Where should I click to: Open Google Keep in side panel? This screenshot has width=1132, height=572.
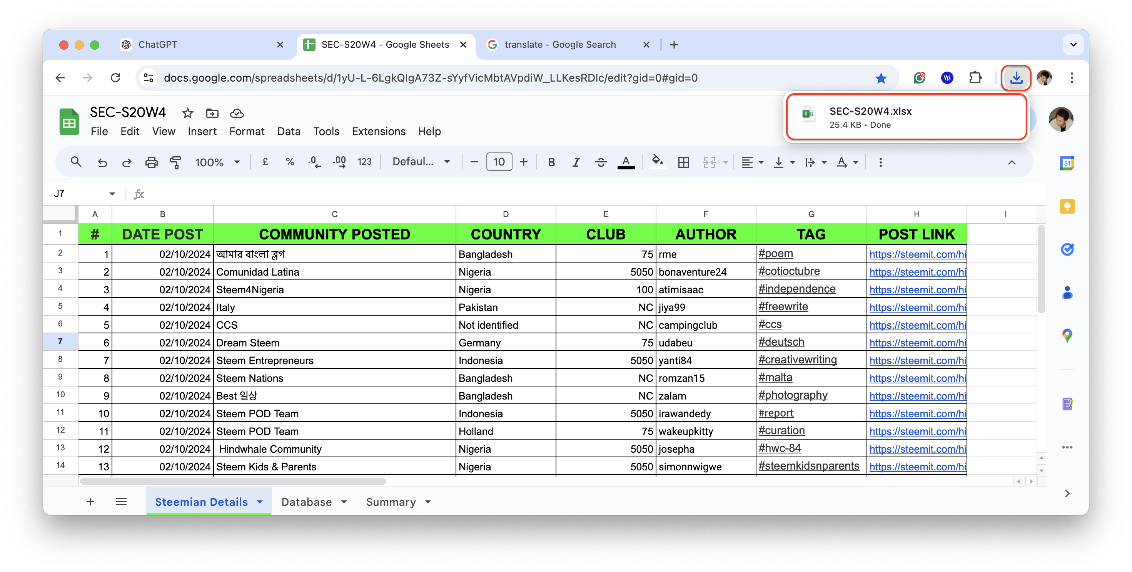(x=1067, y=206)
